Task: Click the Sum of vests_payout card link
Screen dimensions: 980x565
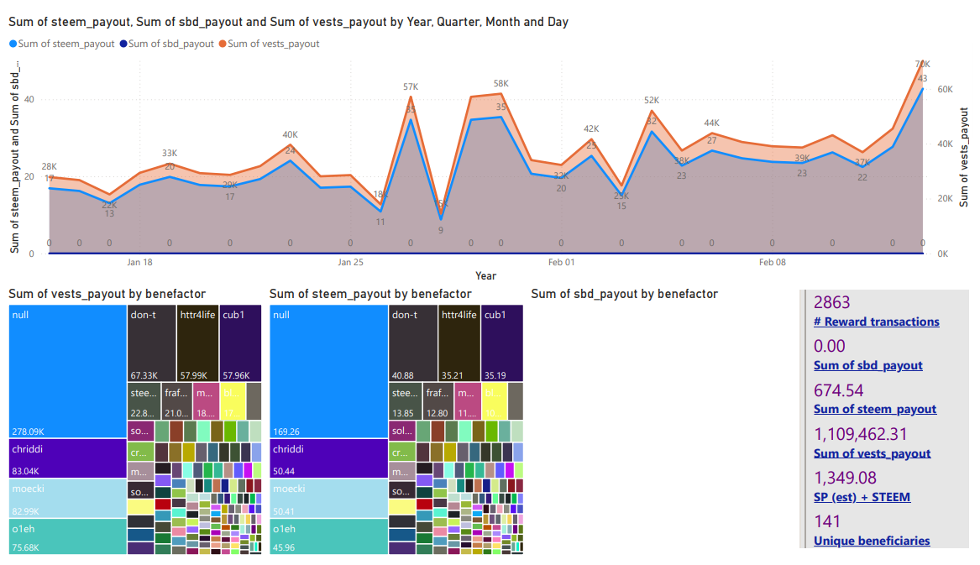Action: tap(872, 453)
